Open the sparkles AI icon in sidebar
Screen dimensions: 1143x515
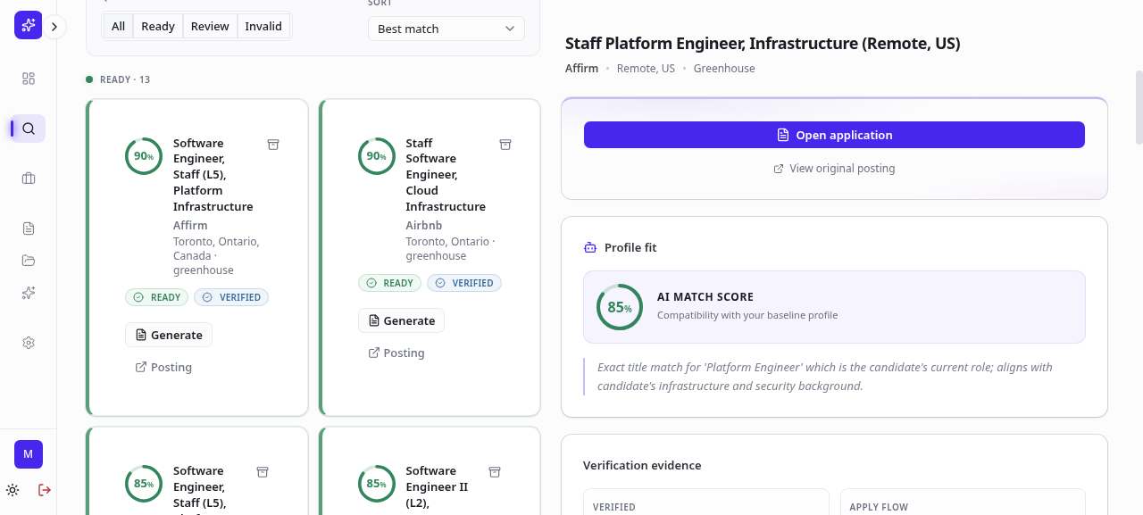click(x=29, y=293)
